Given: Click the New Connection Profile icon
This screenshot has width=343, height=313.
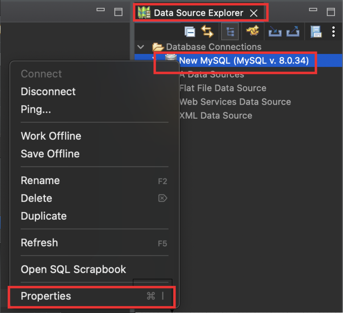Looking at the screenshot, I should [x=253, y=31].
